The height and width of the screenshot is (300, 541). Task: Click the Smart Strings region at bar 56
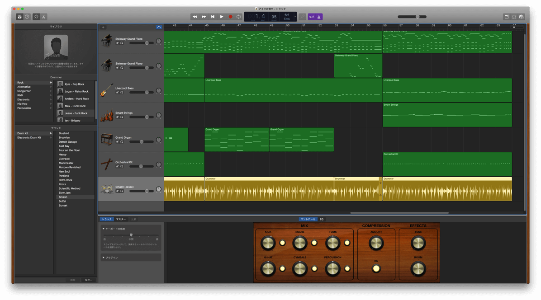(x=447, y=115)
